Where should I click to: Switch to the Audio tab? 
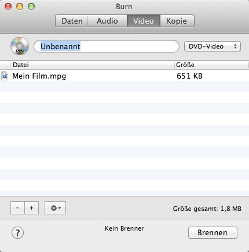pos(107,21)
